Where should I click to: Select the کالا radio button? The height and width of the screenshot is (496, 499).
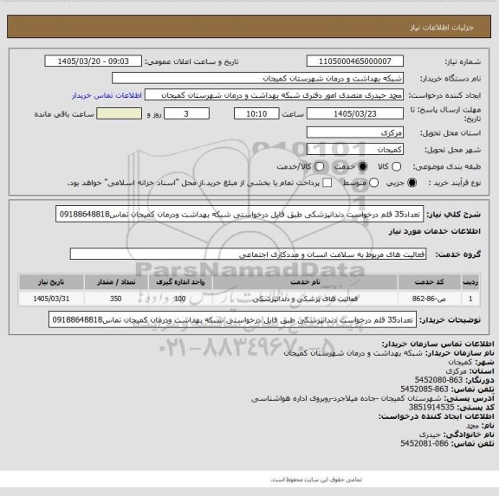click(396, 166)
